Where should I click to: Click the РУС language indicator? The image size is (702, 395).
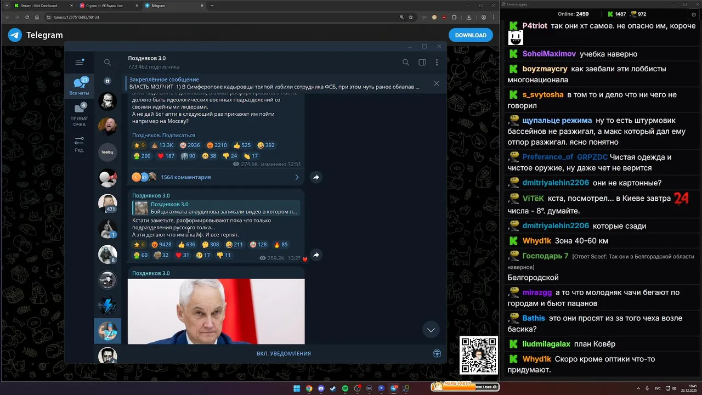[x=658, y=388]
